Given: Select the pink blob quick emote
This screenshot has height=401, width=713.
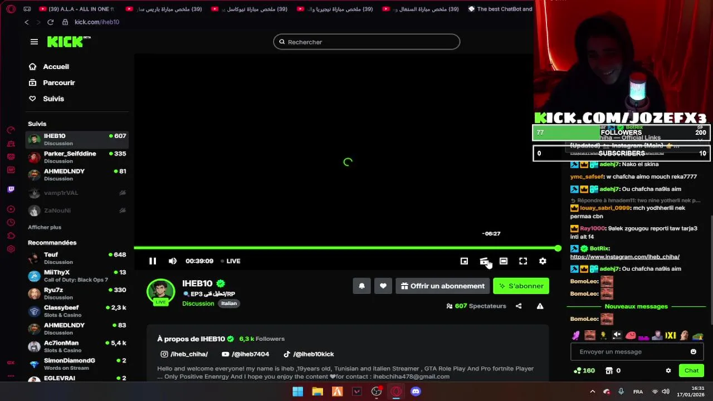Looking at the screenshot, I should (631, 335).
